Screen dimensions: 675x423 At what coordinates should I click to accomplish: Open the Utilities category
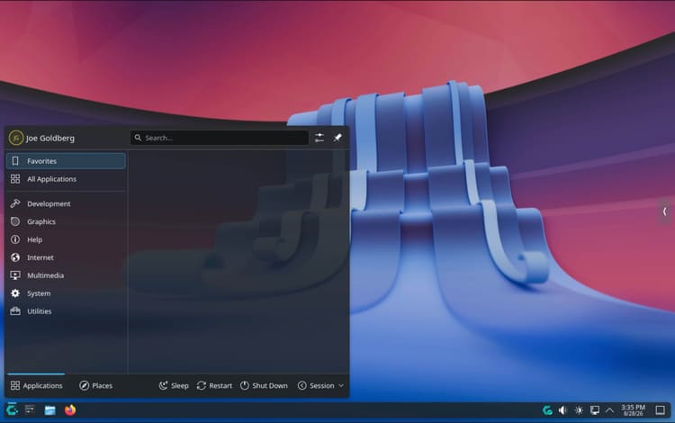point(66,311)
